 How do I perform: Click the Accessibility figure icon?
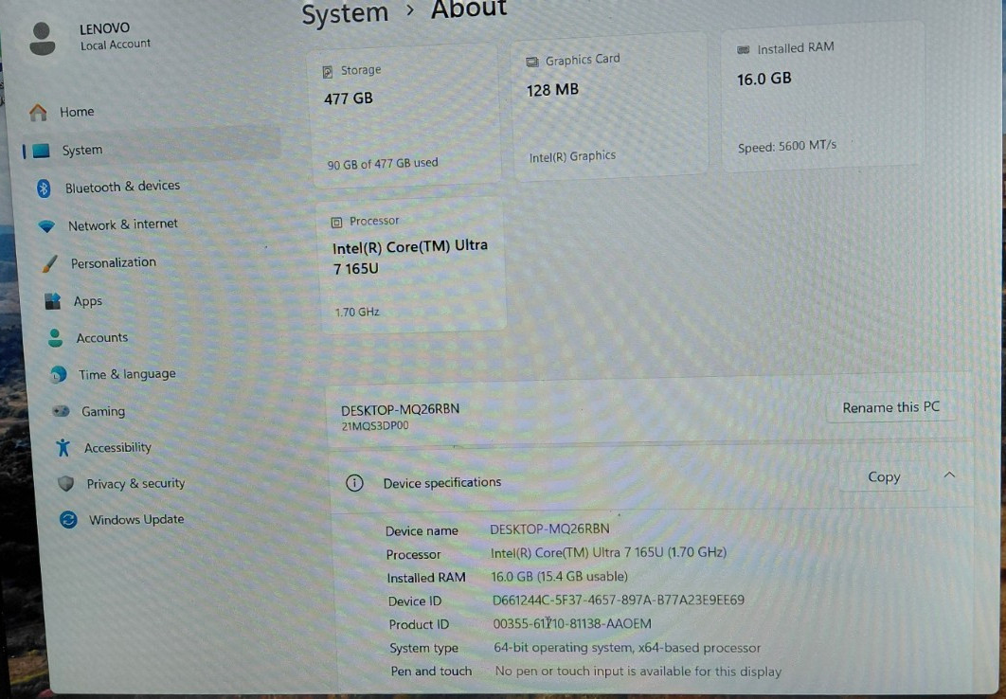pos(63,447)
